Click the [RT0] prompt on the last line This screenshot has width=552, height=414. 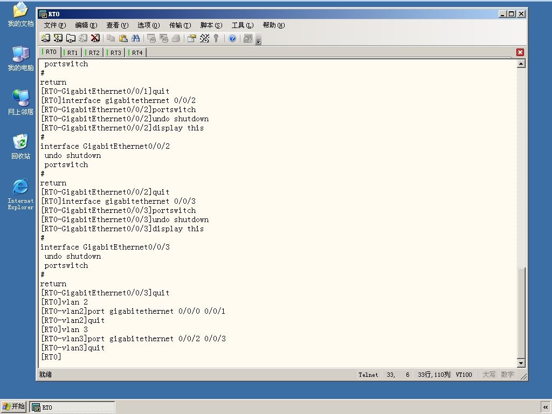tap(51, 357)
